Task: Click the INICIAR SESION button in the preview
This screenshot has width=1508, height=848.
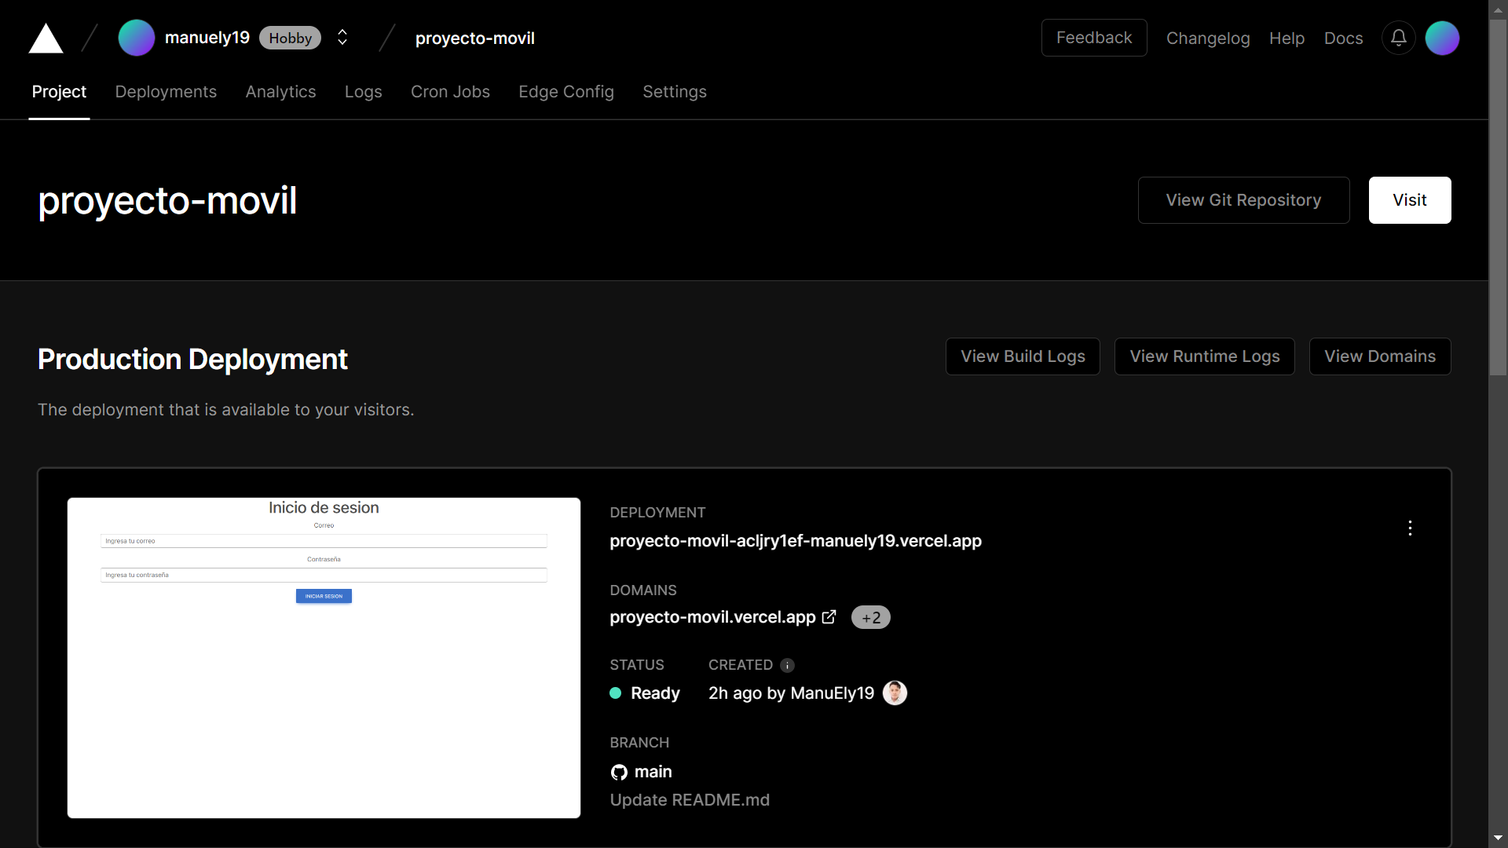Action: point(323,596)
